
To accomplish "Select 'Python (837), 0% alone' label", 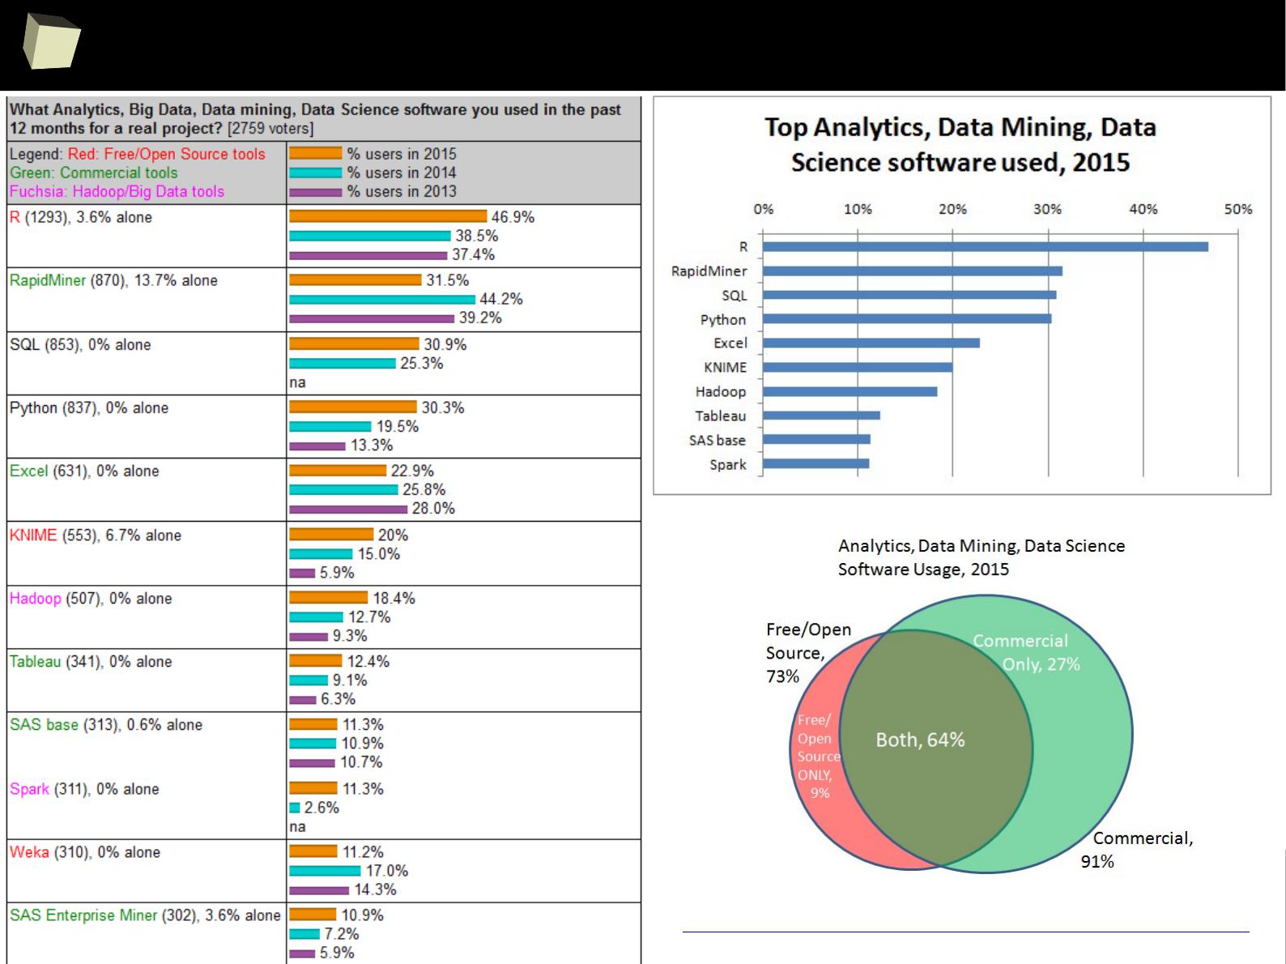I will pos(89,407).
